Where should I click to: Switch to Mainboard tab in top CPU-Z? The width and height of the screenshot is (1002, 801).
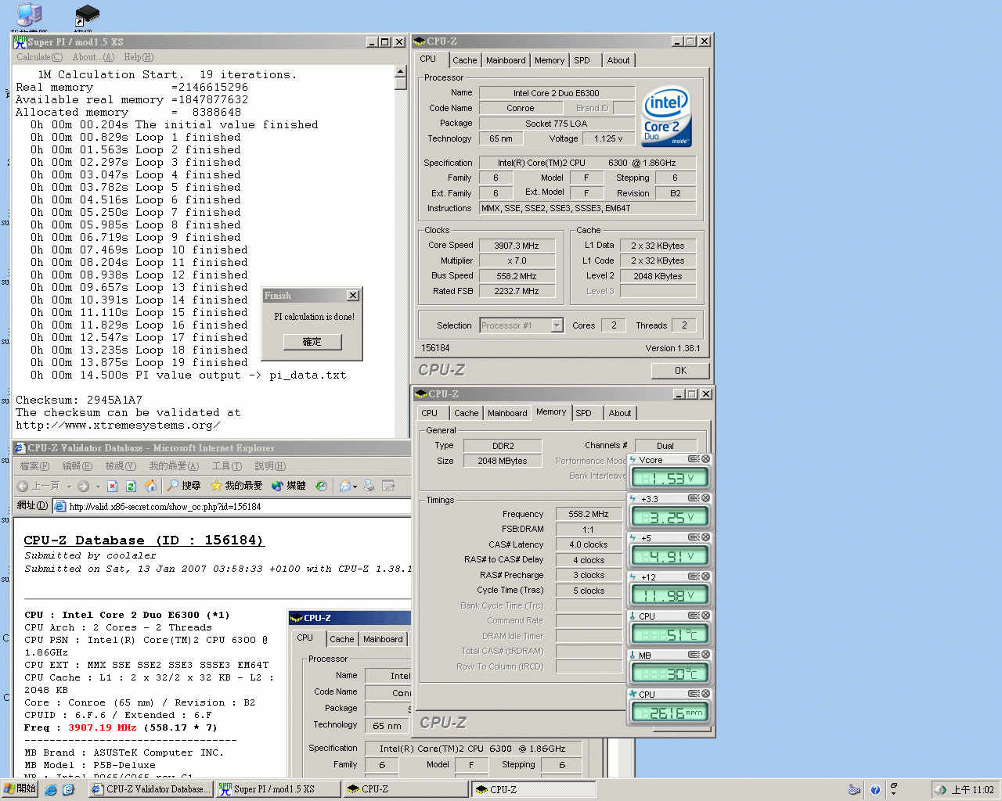tap(506, 60)
